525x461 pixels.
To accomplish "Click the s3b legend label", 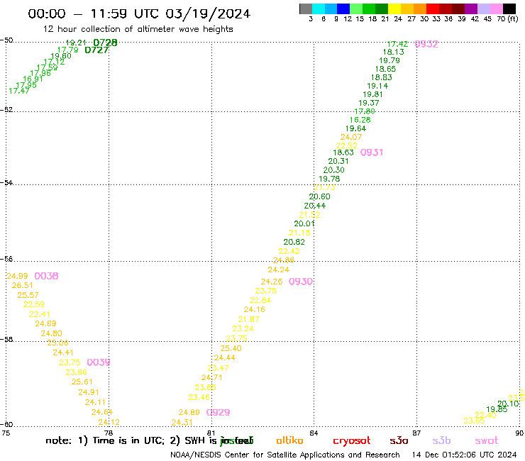I will tap(441, 440).
